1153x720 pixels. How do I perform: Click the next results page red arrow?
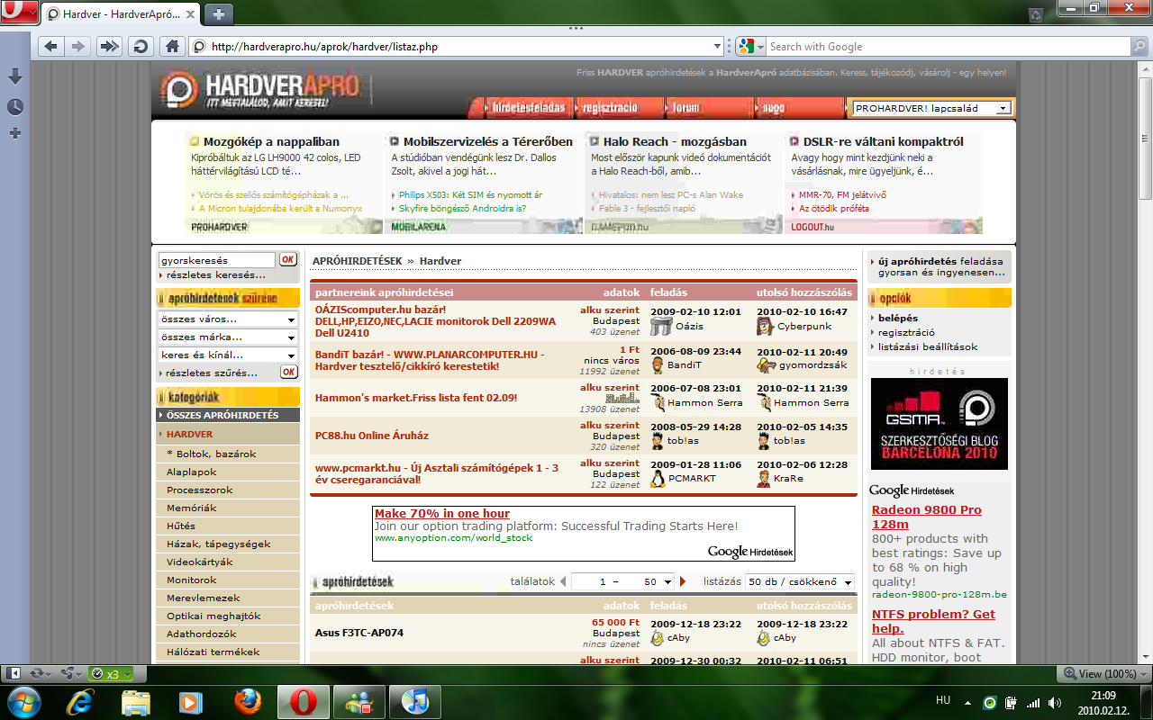[x=683, y=582]
